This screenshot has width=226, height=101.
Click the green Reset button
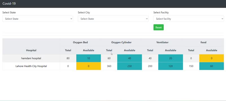[158, 27]
